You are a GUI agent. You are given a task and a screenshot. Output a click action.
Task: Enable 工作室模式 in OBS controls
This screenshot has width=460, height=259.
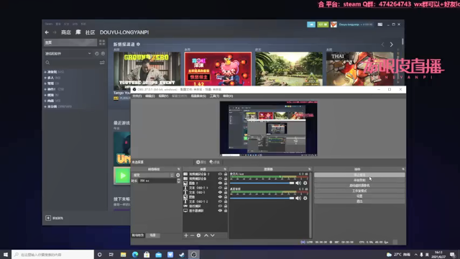(359, 191)
